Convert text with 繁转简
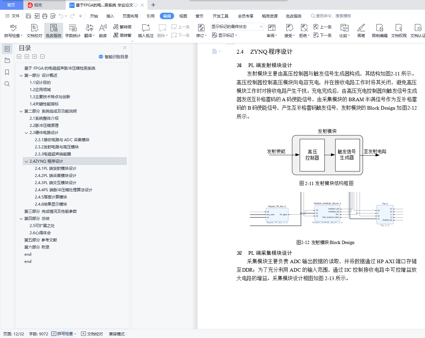Screen dimensions: 425x338 click(122, 27)
